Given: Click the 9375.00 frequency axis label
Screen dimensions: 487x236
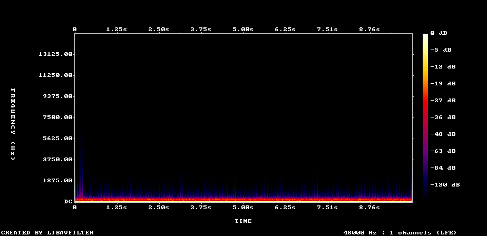Looking at the screenshot, I should [57, 96].
